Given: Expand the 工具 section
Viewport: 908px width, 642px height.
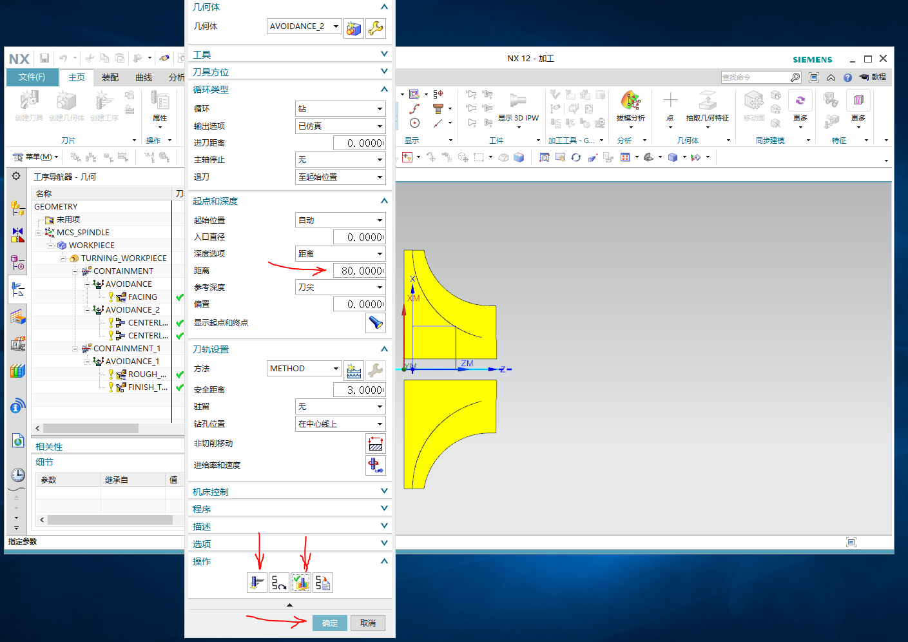Looking at the screenshot, I should coord(290,55).
